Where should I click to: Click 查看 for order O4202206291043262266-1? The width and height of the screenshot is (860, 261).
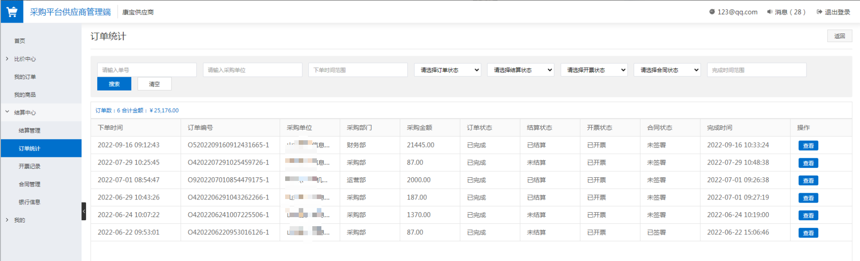tap(808, 198)
